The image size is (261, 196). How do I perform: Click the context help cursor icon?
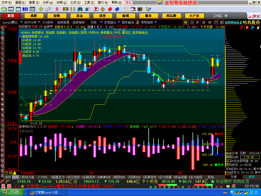click(x=149, y=9)
